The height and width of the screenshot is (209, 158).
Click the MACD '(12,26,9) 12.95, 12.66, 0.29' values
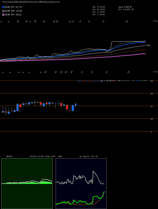(42, 156)
